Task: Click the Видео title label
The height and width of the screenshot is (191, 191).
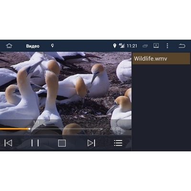Action: point(32,46)
